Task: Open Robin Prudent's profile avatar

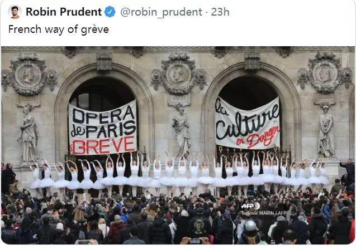Action: 15,12
